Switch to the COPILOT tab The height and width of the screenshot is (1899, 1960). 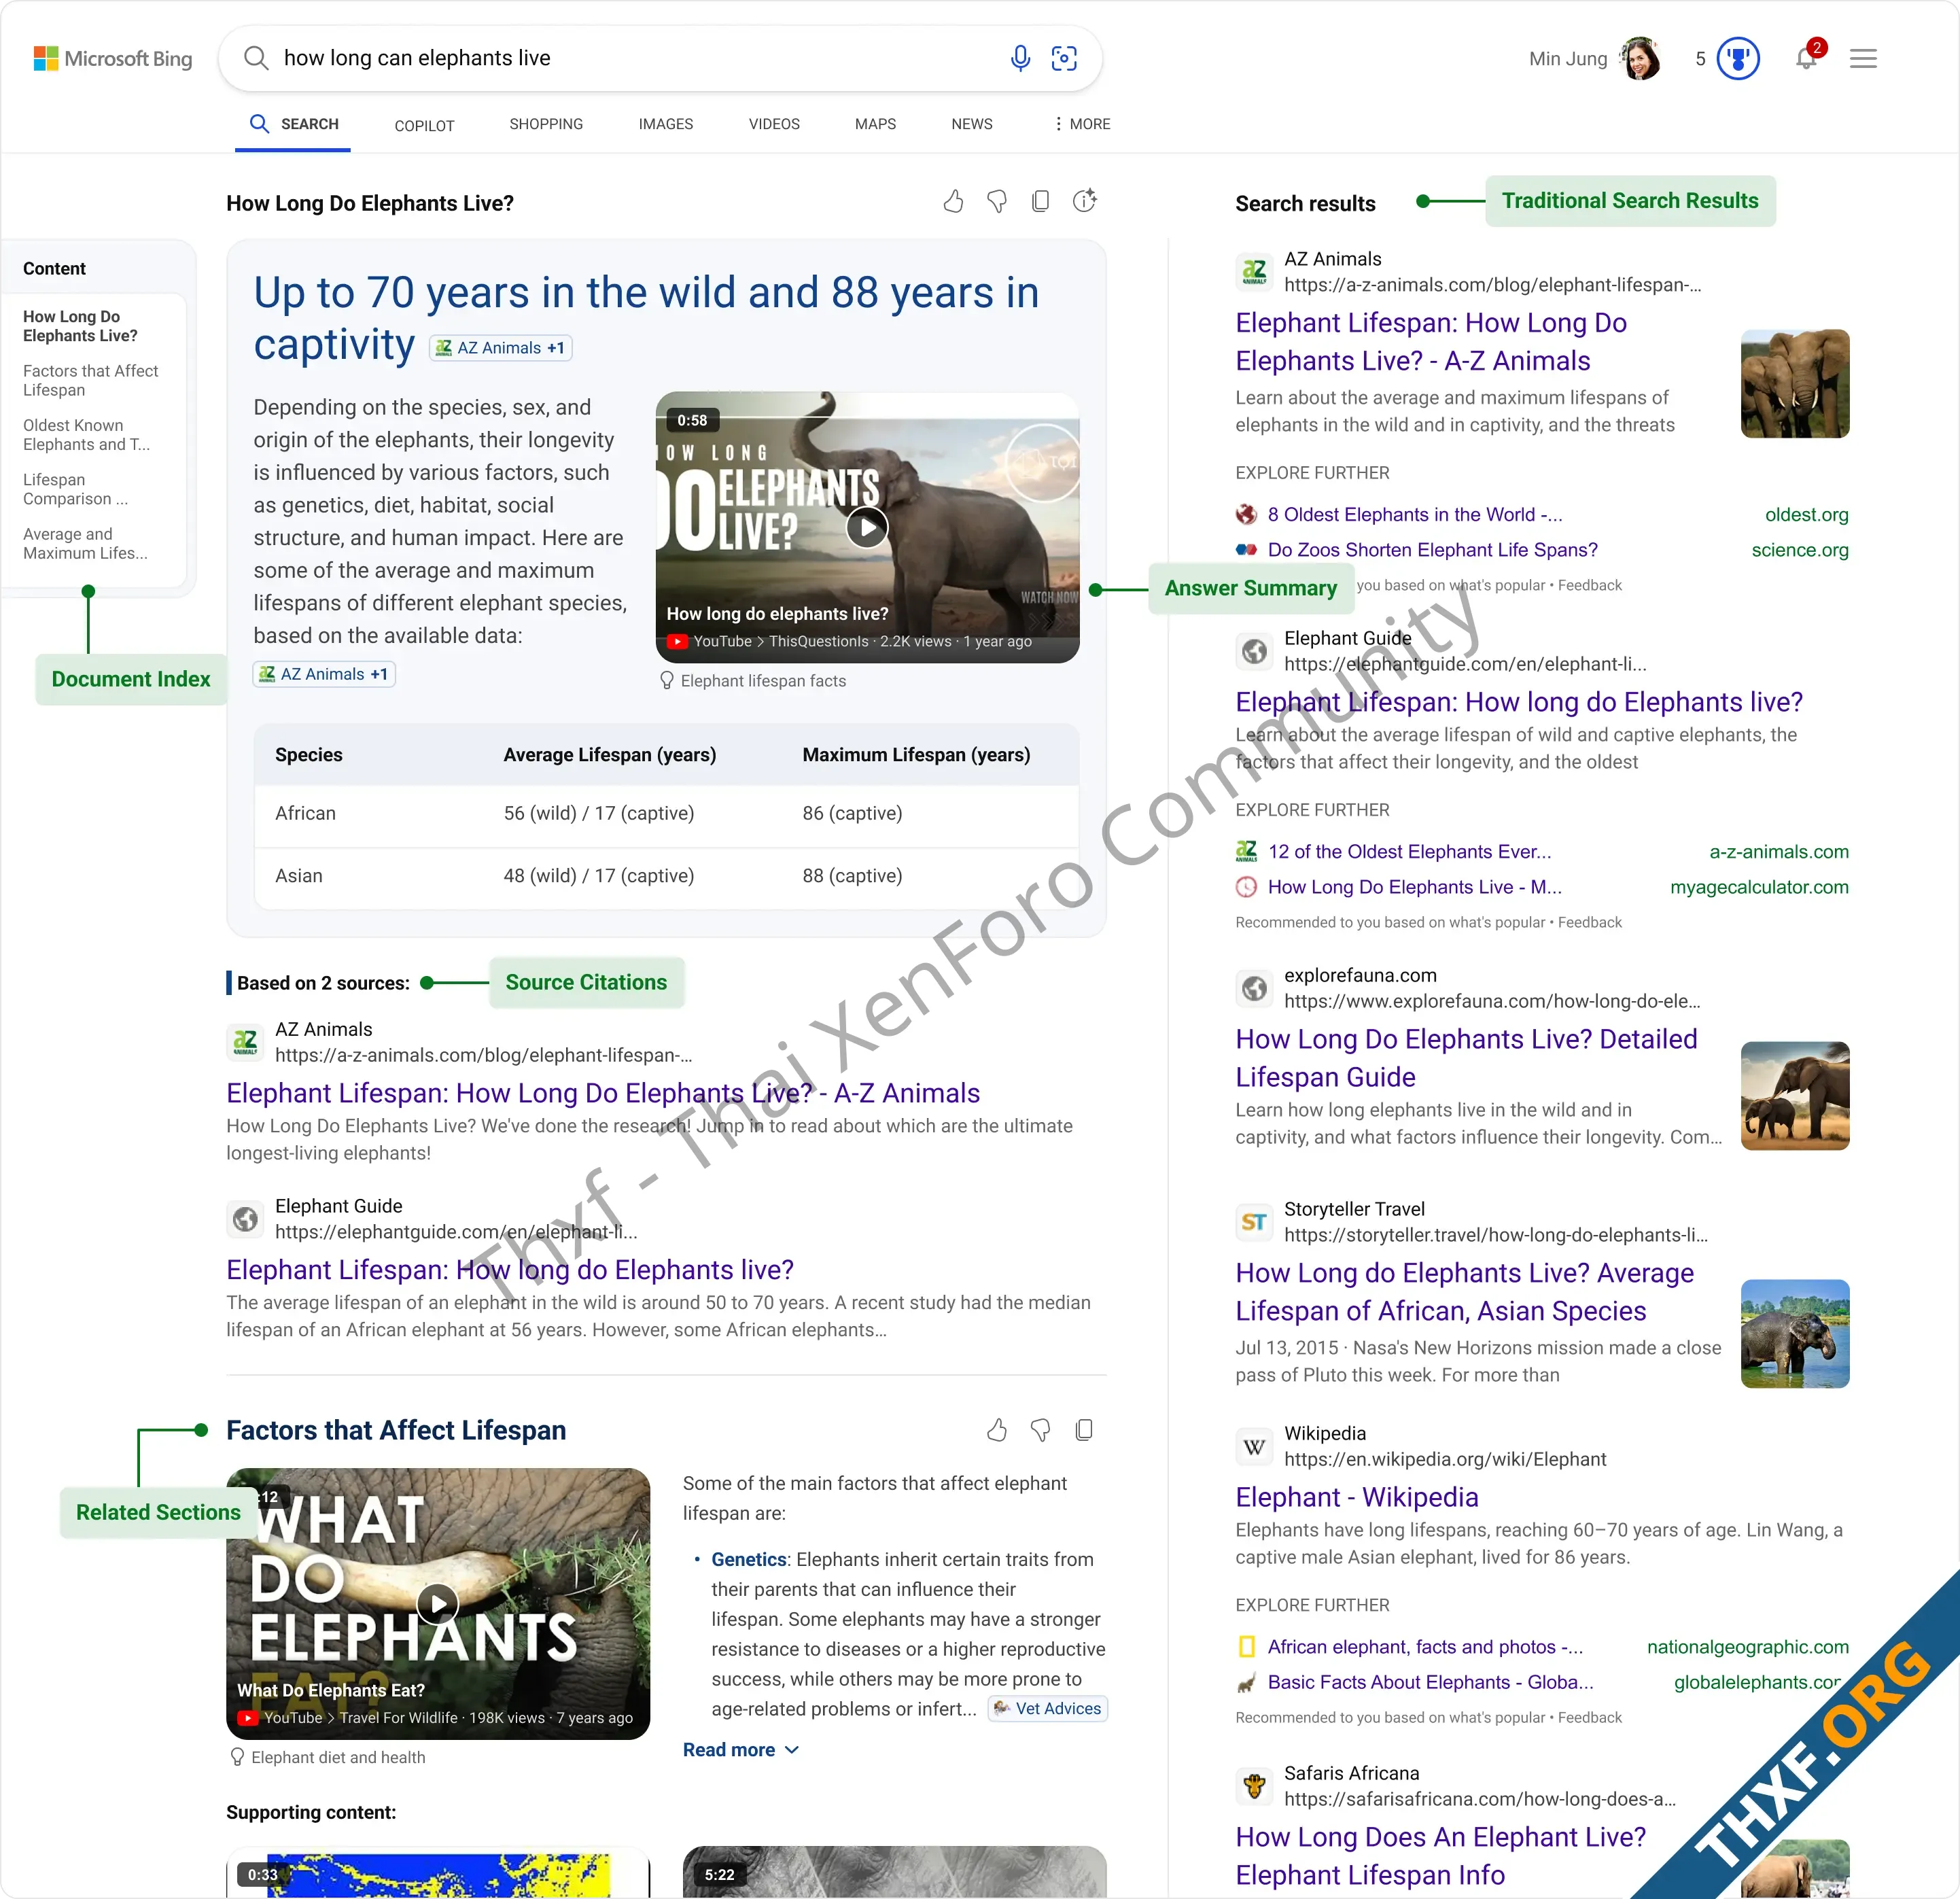[424, 125]
